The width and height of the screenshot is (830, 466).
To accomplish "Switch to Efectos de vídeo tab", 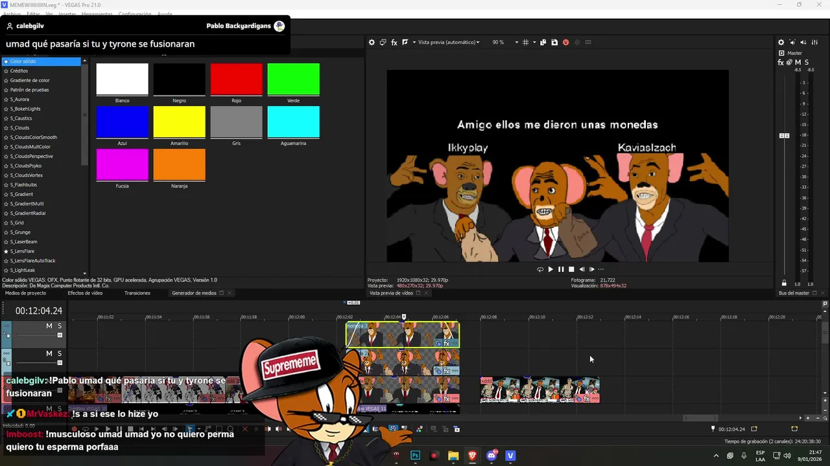I will click(85, 293).
